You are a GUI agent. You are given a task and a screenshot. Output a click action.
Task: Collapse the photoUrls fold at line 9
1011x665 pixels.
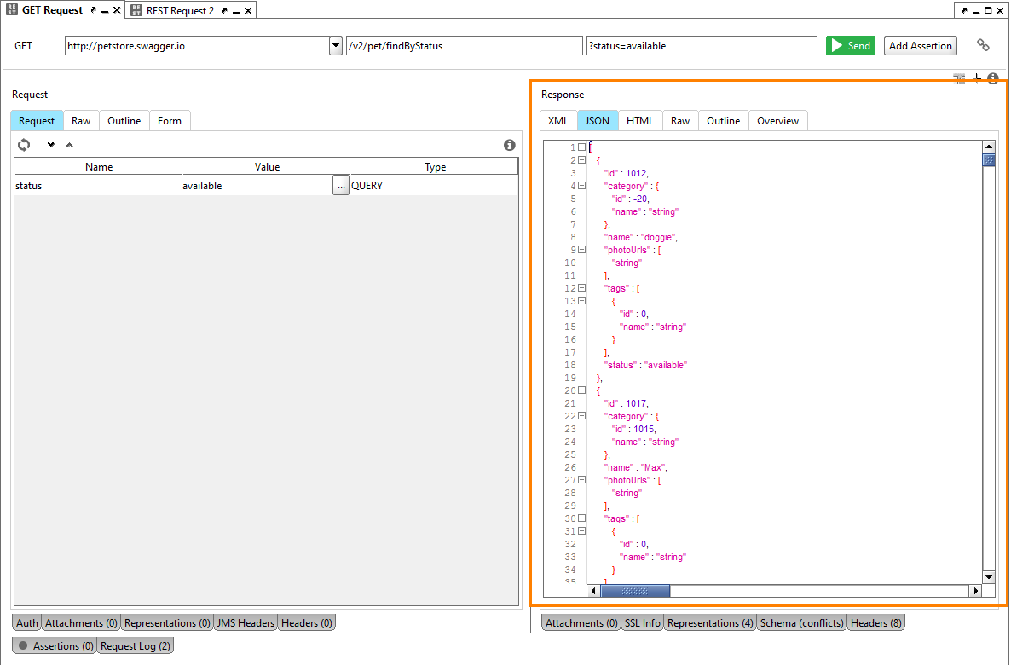click(x=581, y=250)
